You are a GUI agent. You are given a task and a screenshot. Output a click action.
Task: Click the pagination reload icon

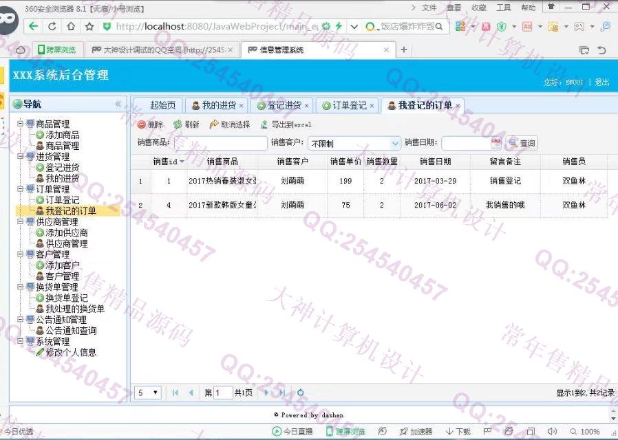[x=300, y=393]
